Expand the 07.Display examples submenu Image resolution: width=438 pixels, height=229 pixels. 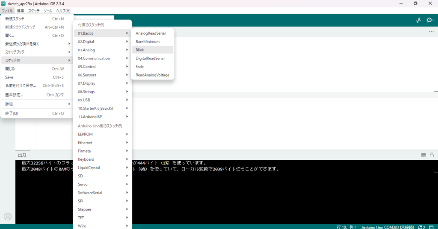point(103,83)
